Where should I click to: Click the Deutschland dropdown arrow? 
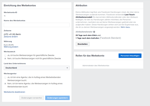(x=67, y=68)
